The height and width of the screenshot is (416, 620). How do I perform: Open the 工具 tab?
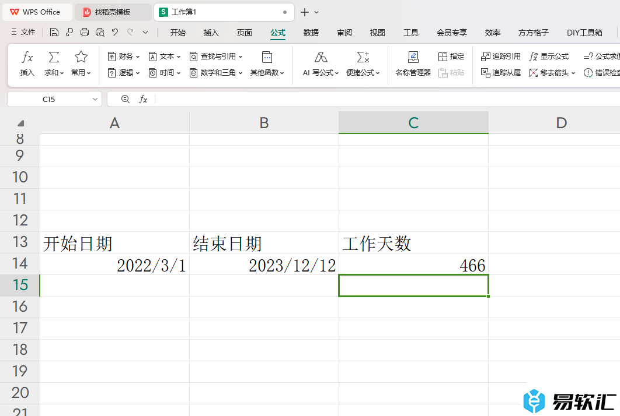tap(411, 33)
